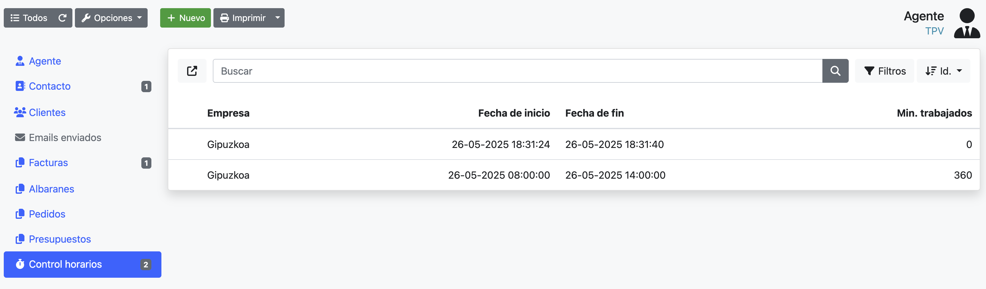Open list in new window icon

(192, 71)
